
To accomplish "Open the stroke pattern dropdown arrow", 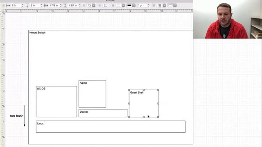I will [164, 5].
